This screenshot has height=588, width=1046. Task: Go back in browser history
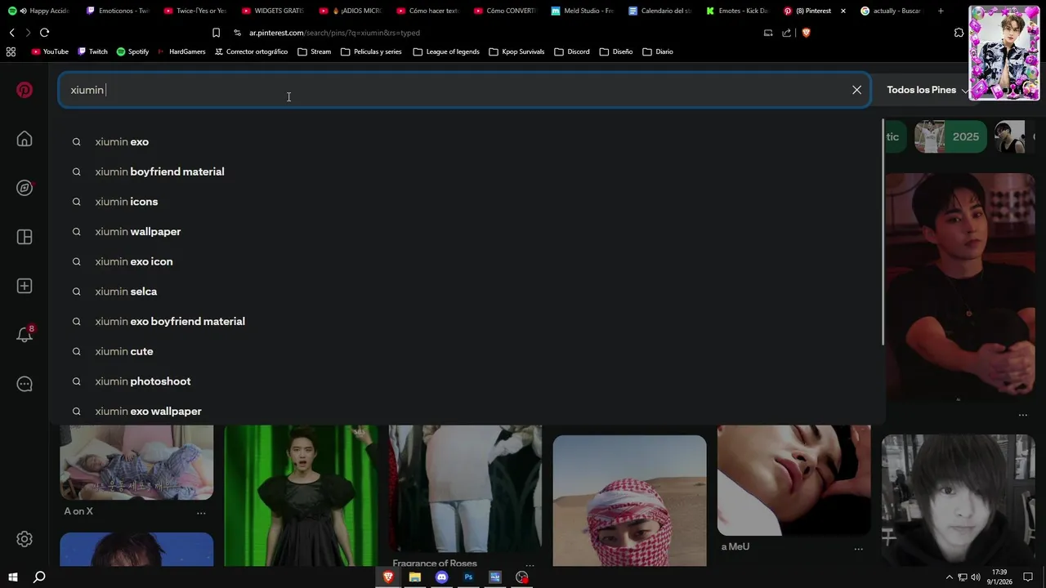tap(11, 33)
